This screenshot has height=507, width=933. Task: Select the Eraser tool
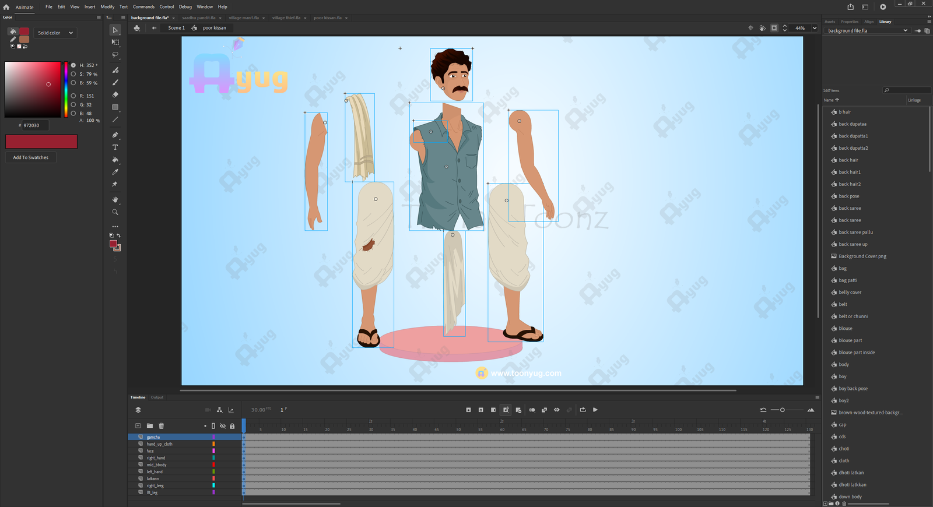pos(115,94)
